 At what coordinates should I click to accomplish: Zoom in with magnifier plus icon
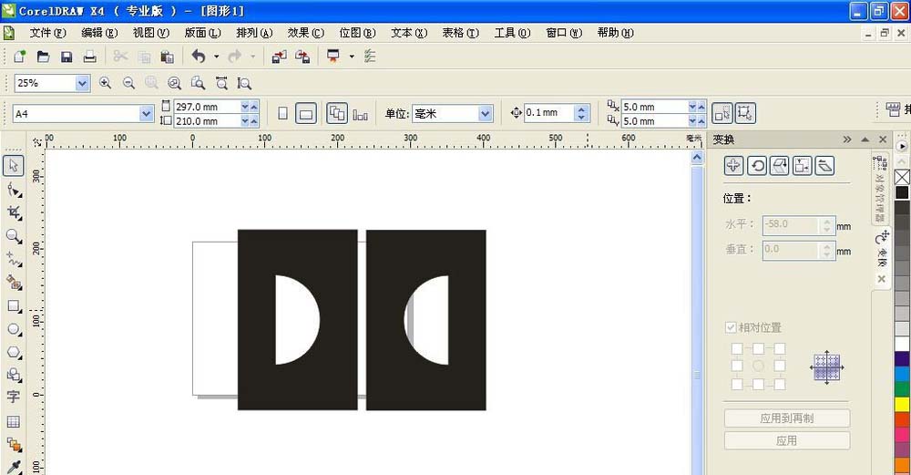(105, 83)
